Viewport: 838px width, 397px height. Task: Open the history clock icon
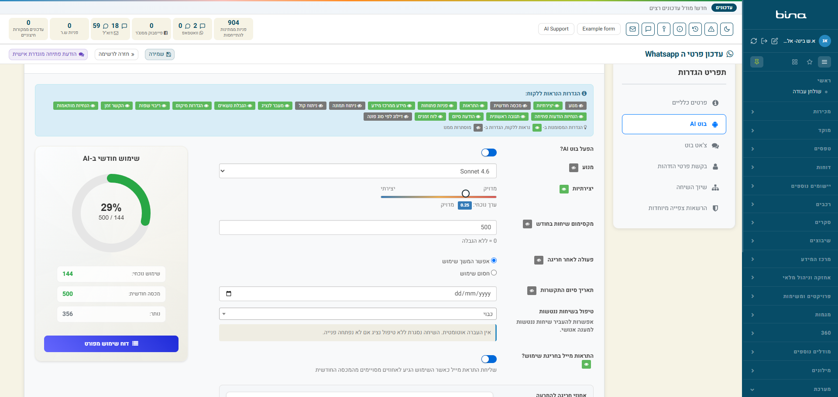pos(695,29)
